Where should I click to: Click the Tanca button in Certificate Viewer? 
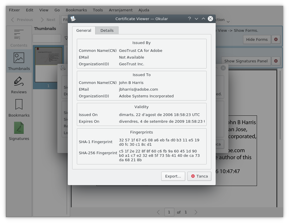coord(199,176)
